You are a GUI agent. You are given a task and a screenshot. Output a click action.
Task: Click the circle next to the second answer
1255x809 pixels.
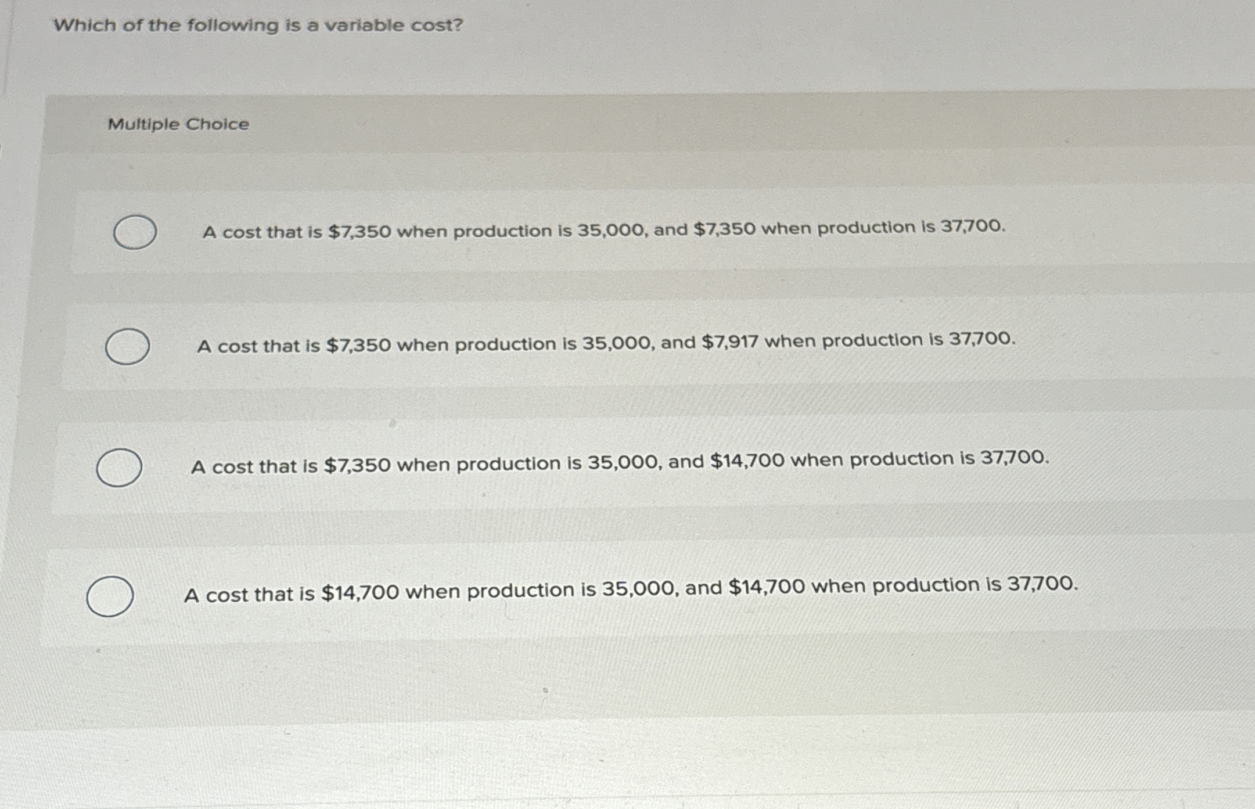tap(127, 346)
